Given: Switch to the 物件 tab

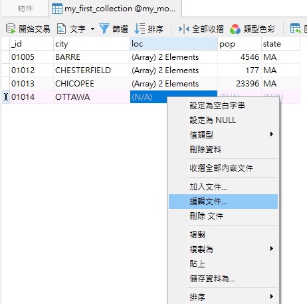Looking at the screenshot, I should (x=25, y=9).
